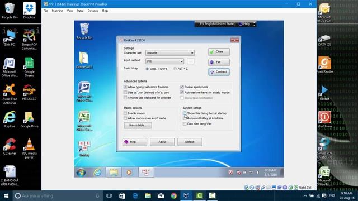Click the UniKey Exit button

tap(219, 62)
